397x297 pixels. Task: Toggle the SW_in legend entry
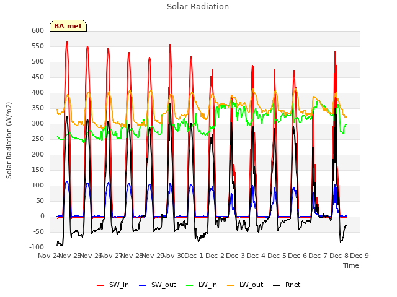(113, 285)
